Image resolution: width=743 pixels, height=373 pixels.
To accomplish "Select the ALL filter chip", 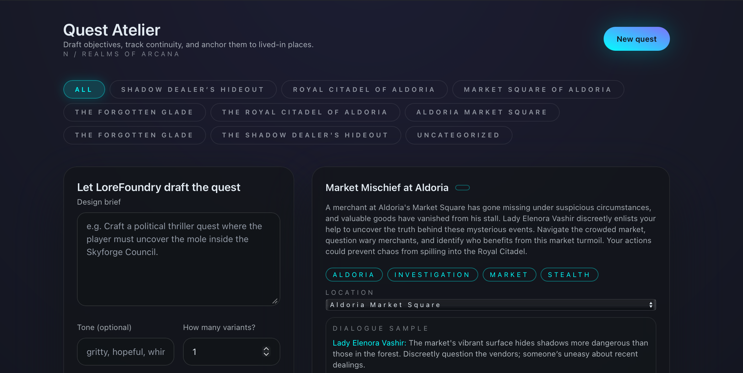I will pos(84,90).
